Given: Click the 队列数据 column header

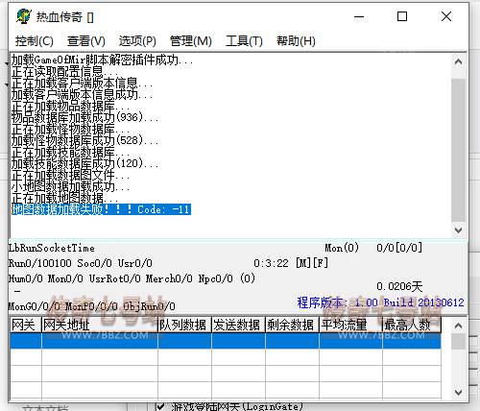Looking at the screenshot, I should click(x=184, y=325).
